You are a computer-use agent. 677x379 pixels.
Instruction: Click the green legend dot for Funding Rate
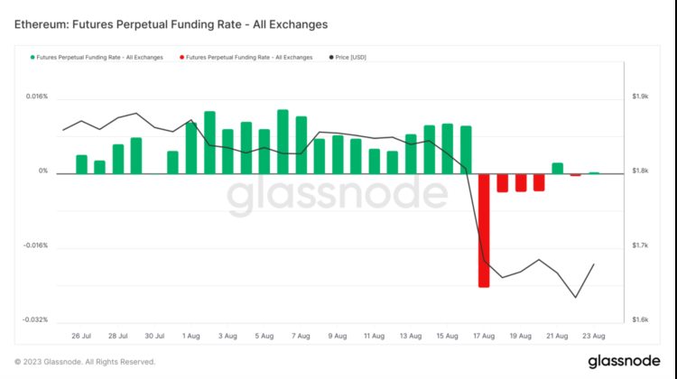click(x=32, y=57)
